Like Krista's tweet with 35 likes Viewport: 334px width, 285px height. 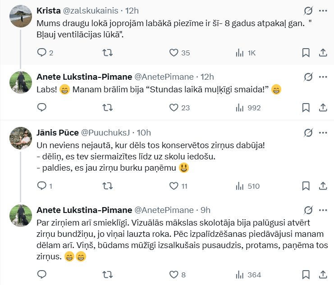(174, 53)
